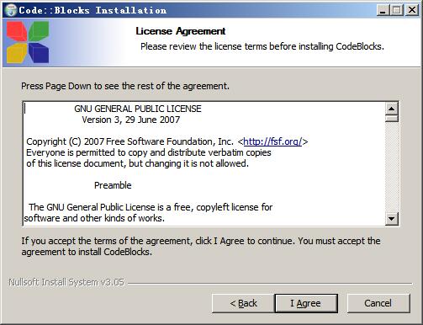
Task: Minimize the installer window
Action: pos(383,10)
